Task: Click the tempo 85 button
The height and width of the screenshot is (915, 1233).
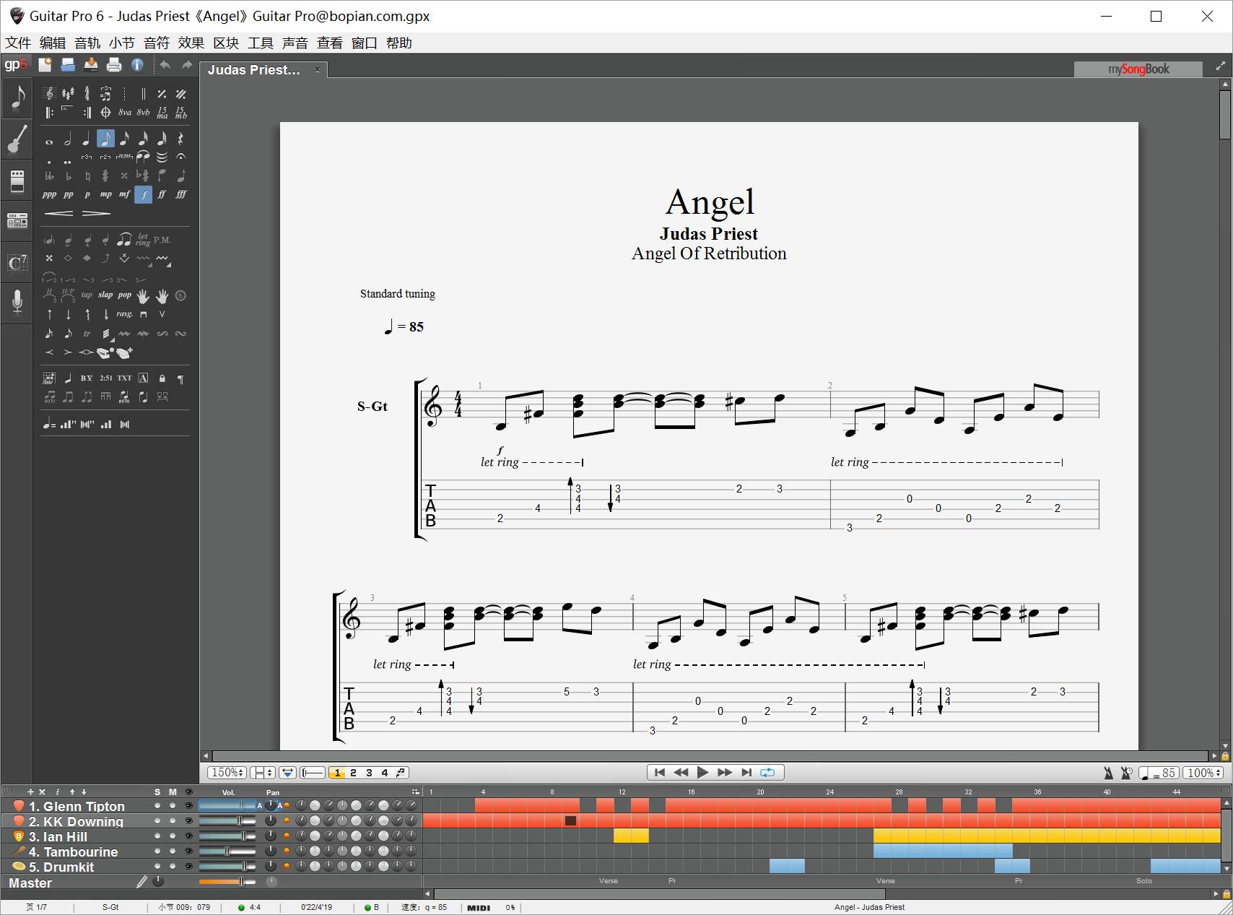Action: pyautogui.click(x=1159, y=773)
